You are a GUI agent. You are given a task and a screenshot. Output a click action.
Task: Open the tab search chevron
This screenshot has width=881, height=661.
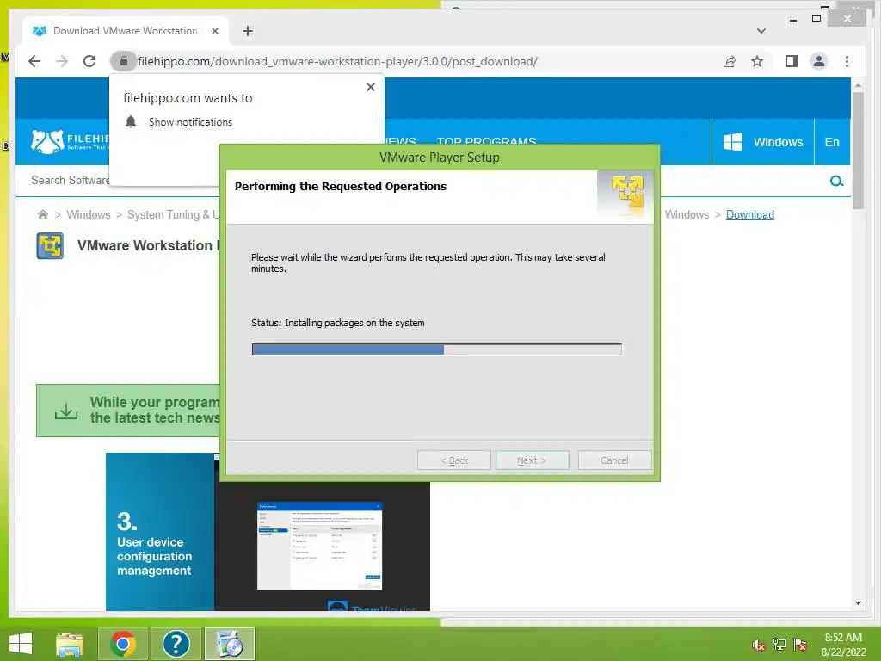761,31
